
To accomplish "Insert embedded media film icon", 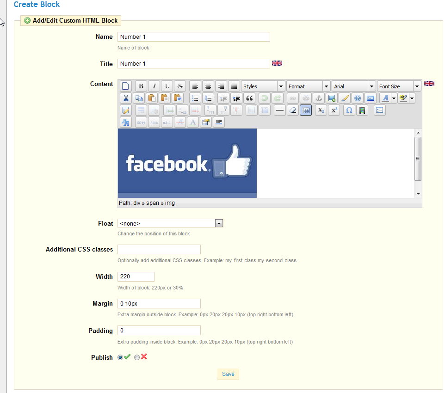I will point(362,110).
